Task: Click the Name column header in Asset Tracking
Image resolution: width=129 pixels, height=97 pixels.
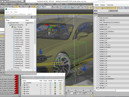Action: point(15,20)
